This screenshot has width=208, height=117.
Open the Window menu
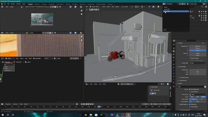[x=19, y=4]
